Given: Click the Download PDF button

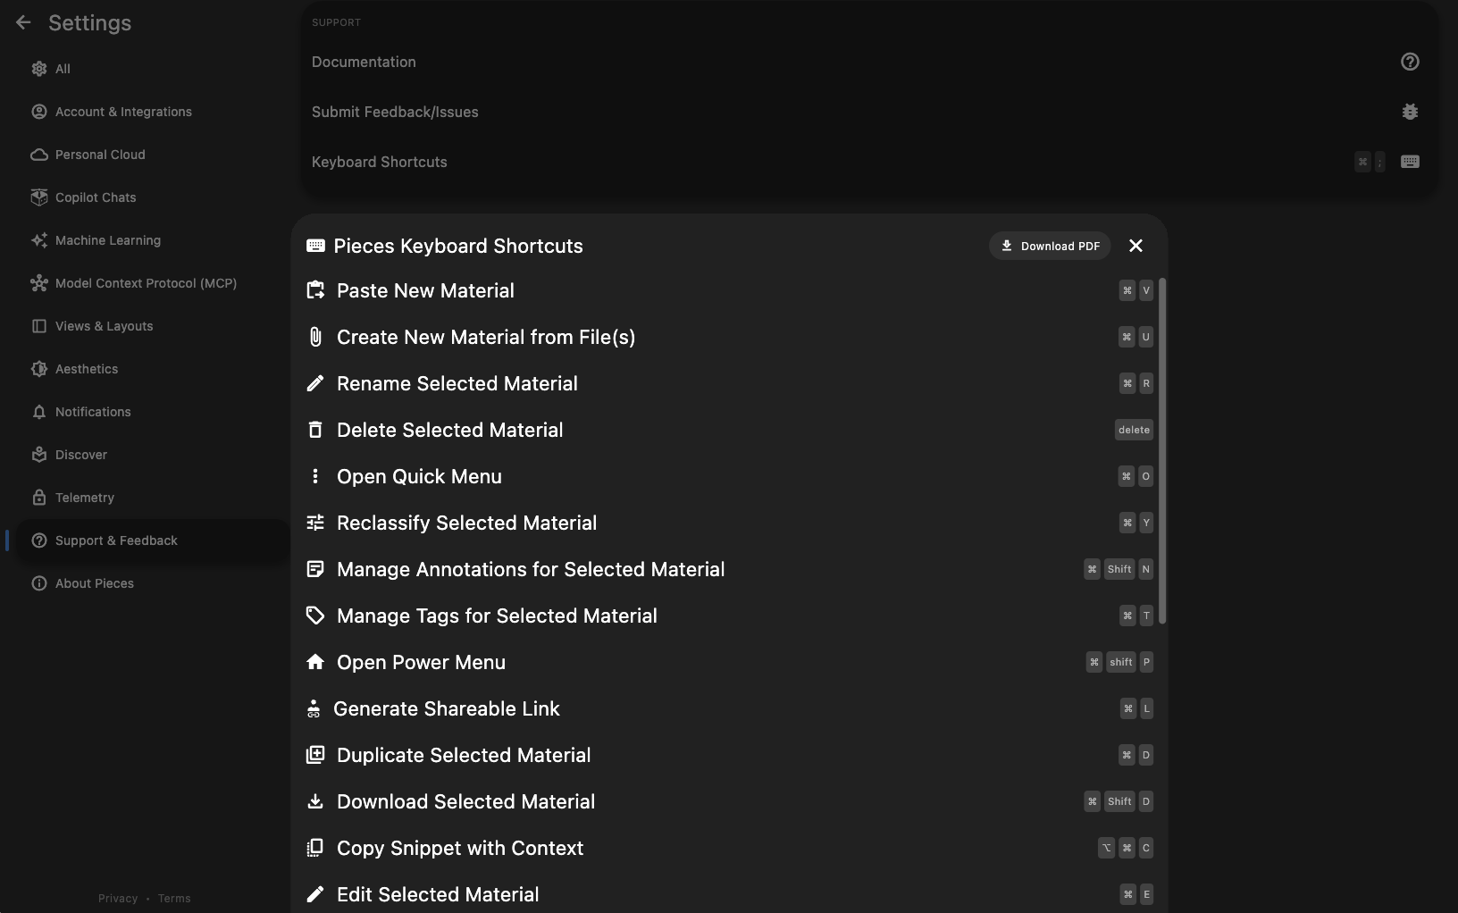Looking at the screenshot, I should [x=1050, y=246].
